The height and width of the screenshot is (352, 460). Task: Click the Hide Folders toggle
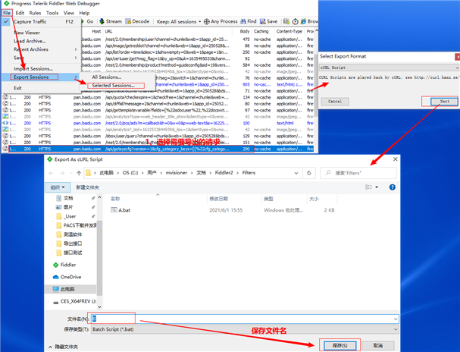point(63,347)
